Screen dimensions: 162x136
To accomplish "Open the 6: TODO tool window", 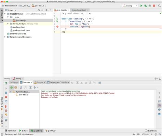I will [50, 131].
